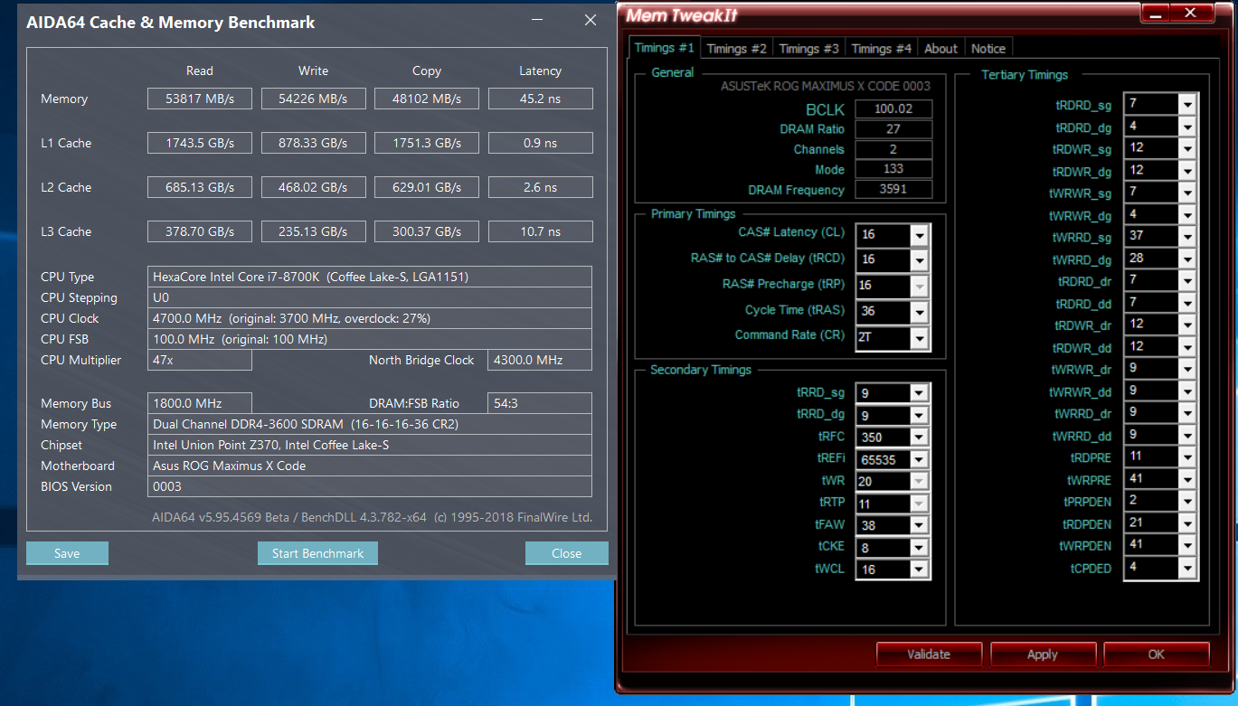Switch to the Timings #1 tab
This screenshot has width=1238, height=706.
point(664,48)
